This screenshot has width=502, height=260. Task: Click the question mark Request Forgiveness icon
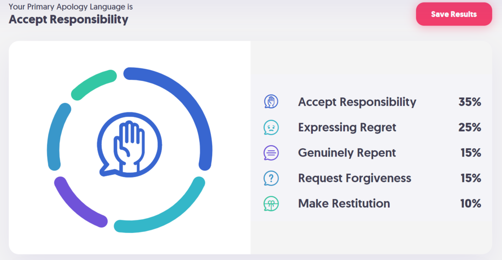click(271, 178)
